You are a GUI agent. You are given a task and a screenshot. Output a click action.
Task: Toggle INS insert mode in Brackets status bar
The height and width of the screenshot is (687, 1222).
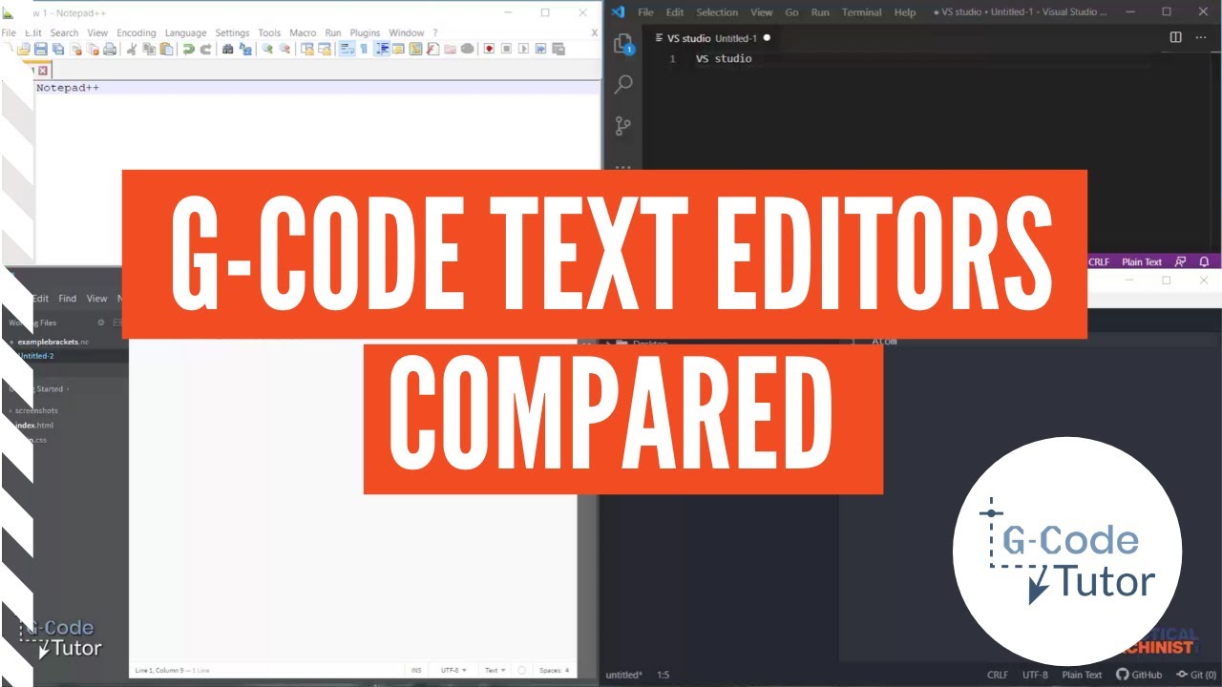(x=416, y=671)
